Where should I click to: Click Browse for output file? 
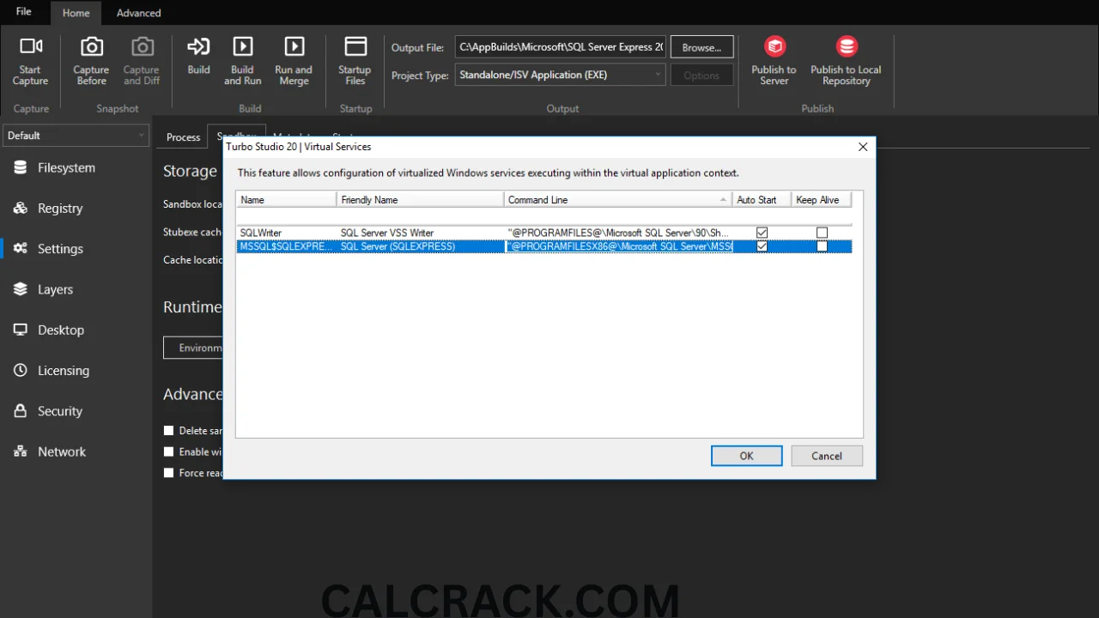[x=701, y=47]
